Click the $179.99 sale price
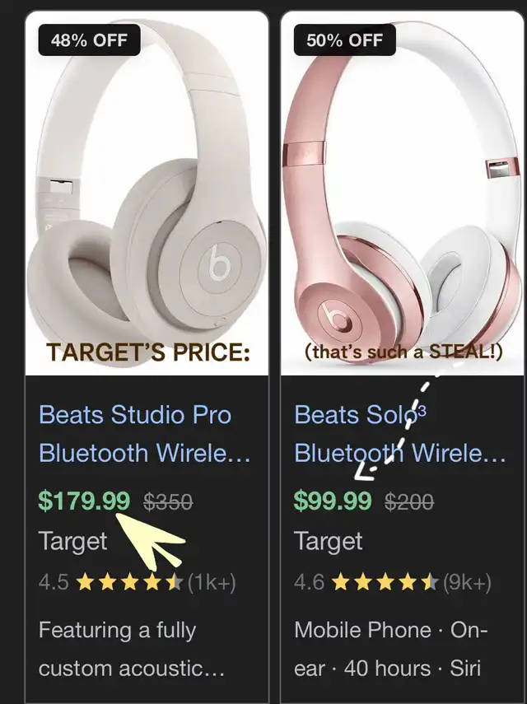Image resolution: width=527 pixels, height=704 pixels. (x=84, y=501)
